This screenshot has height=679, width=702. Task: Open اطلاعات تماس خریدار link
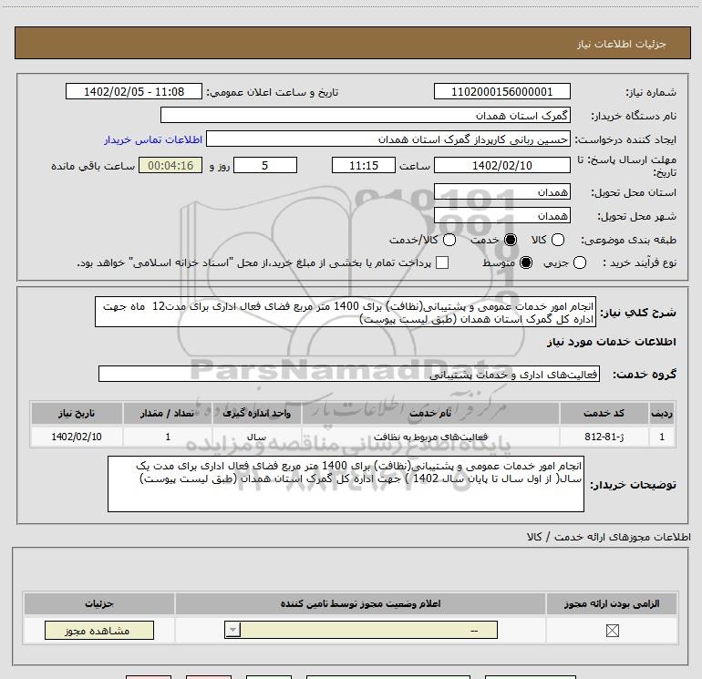pyautogui.click(x=153, y=139)
